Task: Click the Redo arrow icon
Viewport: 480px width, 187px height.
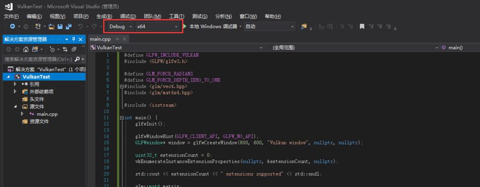Action: pyautogui.click(x=94, y=27)
